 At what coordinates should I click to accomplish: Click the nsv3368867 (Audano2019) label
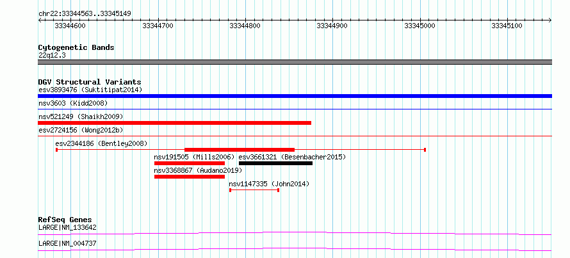(198, 170)
